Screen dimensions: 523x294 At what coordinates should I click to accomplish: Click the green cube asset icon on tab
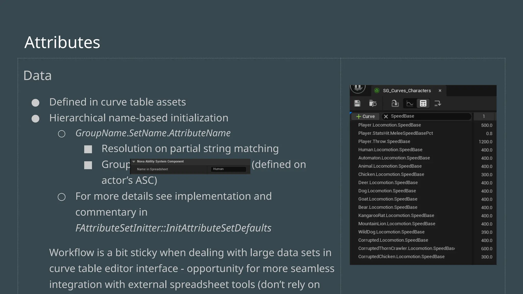(377, 91)
